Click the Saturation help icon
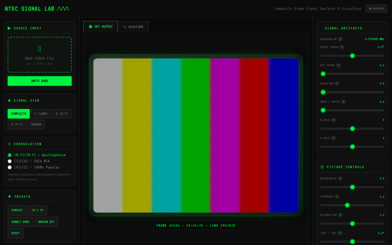The image size is (392, 245). [340, 215]
